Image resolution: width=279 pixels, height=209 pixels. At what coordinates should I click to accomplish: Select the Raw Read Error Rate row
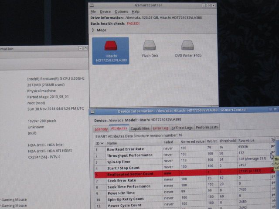184,148
